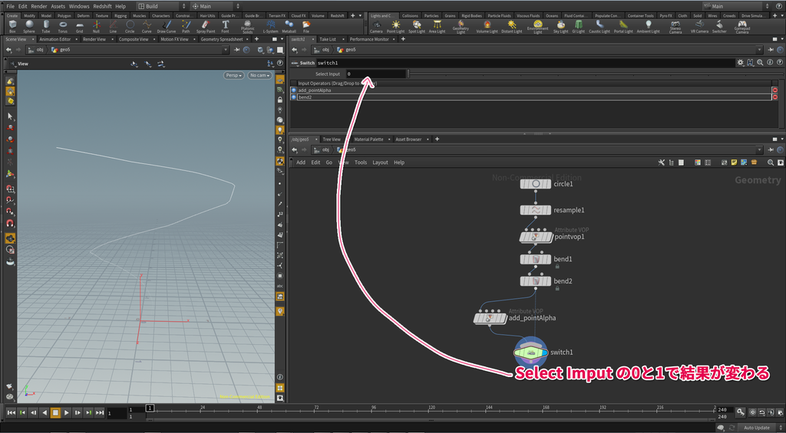786x433 pixels.
Task: Click the circle1 node
Action: point(536,184)
